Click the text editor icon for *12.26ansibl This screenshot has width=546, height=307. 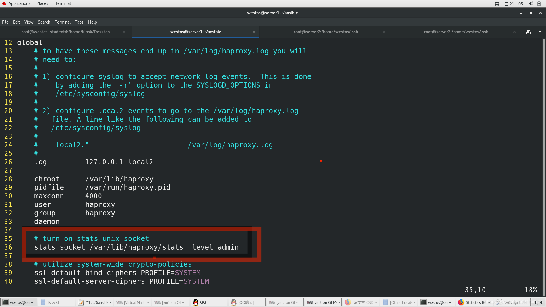tap(81, 302)
